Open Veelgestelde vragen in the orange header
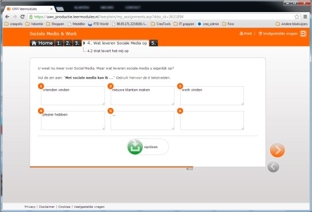 (278, 33)
